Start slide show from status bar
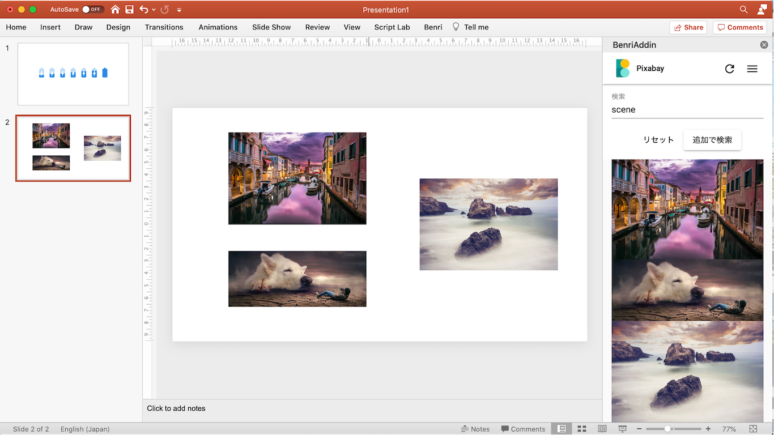Viewport: 774px width, 435px height. point(623,429)
